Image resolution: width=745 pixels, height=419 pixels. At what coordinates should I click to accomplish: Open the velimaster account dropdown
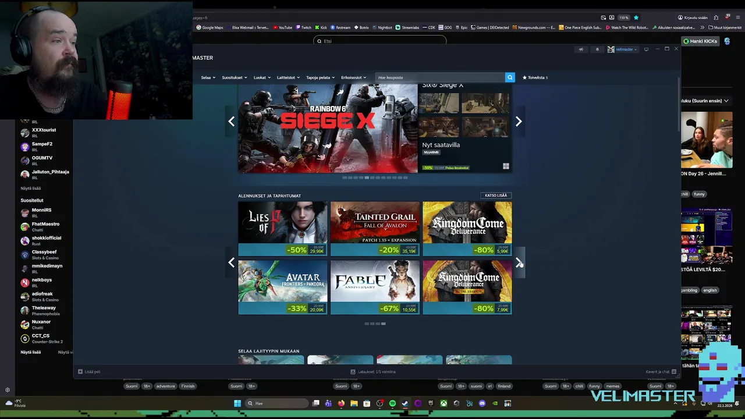click(x=622, y=49)
